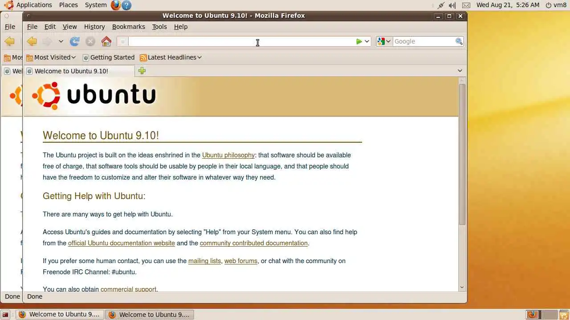Open the Places menu
The image size is (570, 320).
click(69, 5)
